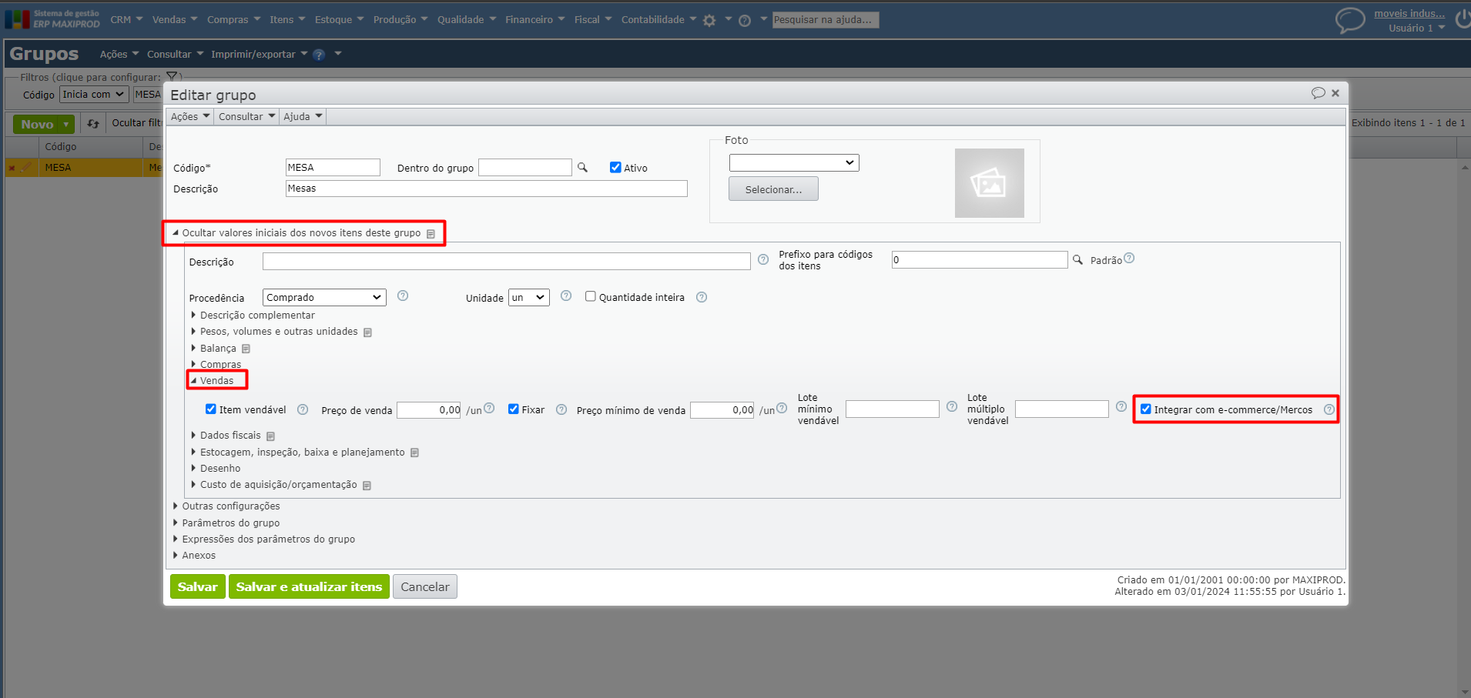Screen dimensions: 1471x698
Task: Open the Unidade dropdown
Action: pyautogui.click(x=528, y=298)
